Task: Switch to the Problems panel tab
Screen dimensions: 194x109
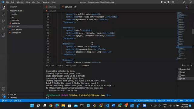Action: pos(50,65)
